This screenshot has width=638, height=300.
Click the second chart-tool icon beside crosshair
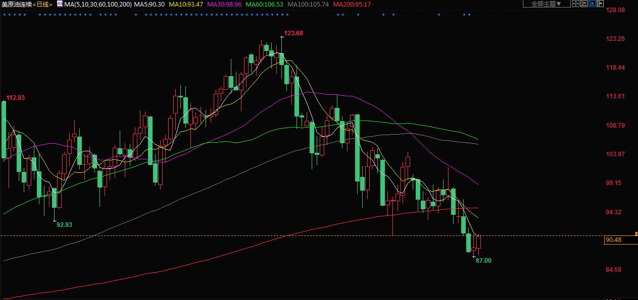point(583,4)
